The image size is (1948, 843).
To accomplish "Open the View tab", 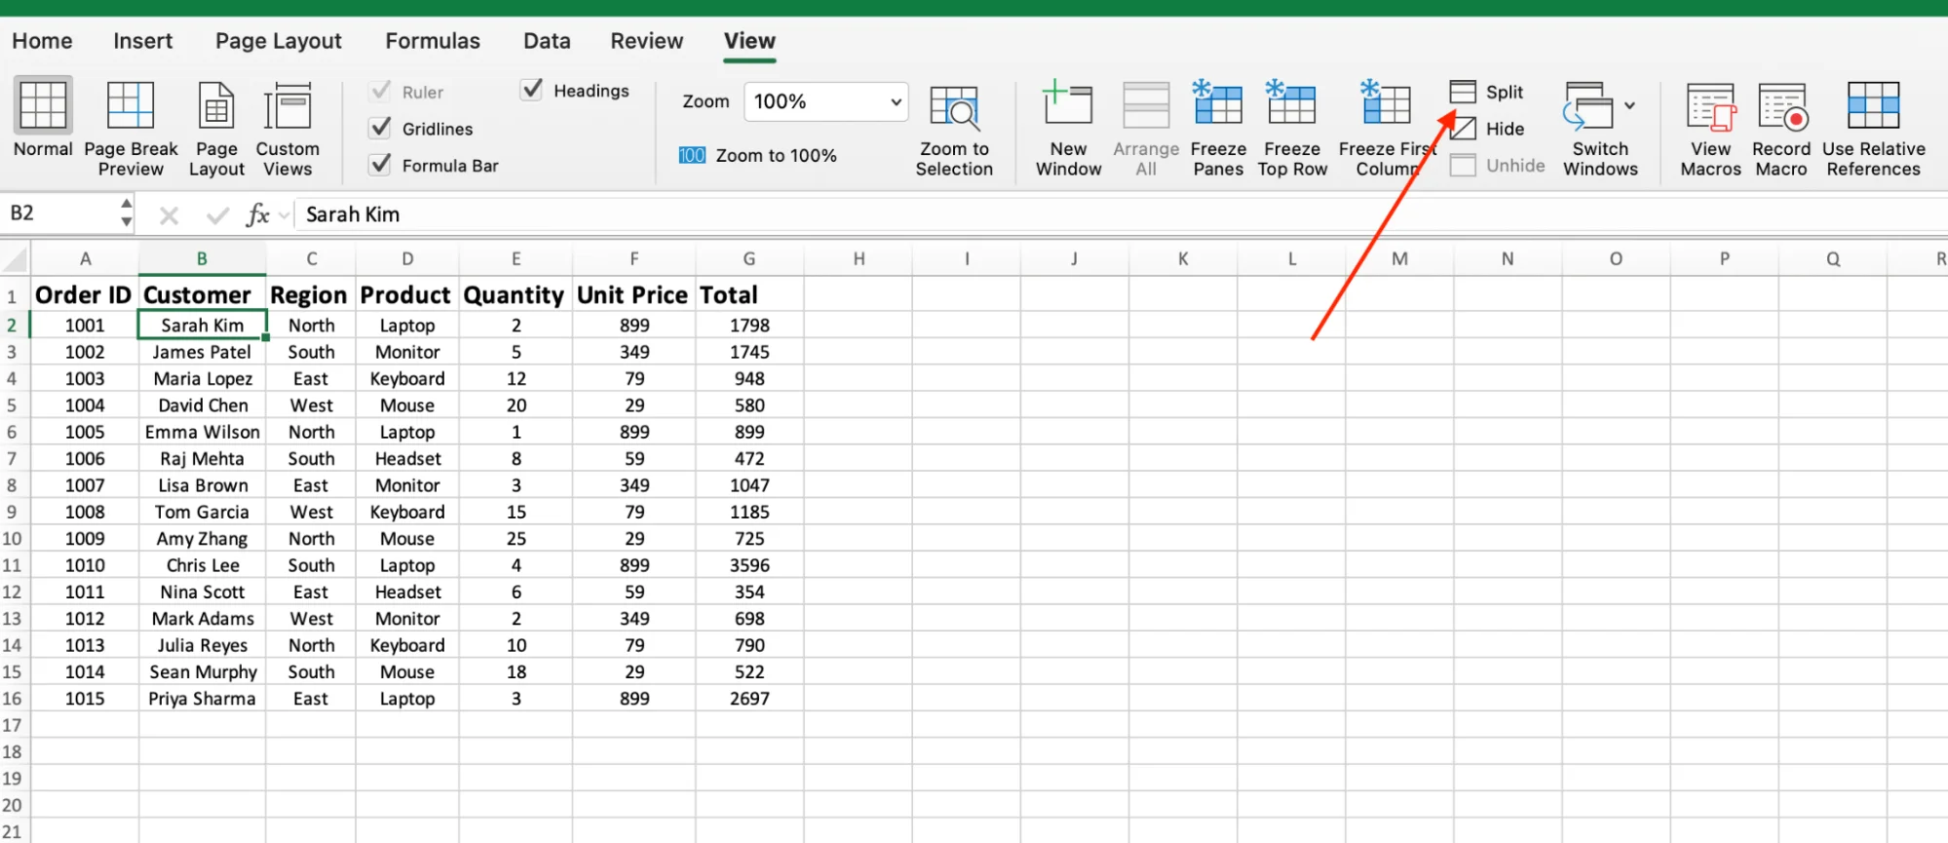I will coord(749,41).
